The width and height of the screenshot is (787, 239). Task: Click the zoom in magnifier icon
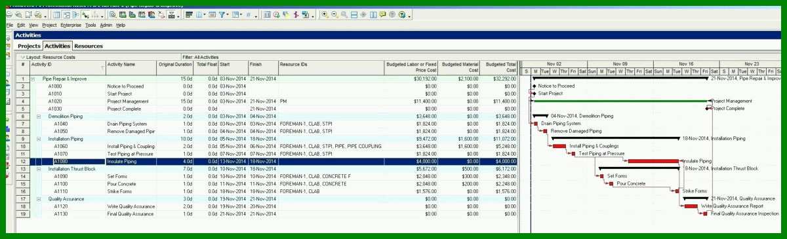point(325,14)
